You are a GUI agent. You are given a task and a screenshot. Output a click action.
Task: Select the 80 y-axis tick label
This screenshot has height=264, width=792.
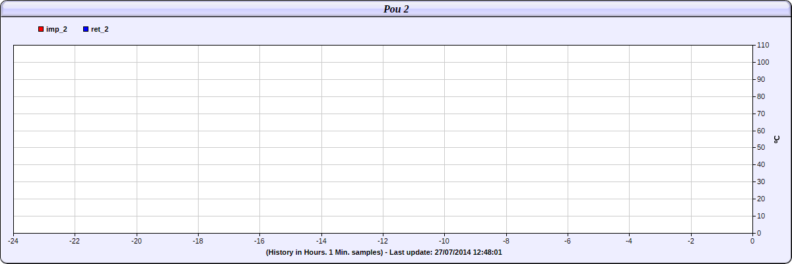(x=761, y=97)
